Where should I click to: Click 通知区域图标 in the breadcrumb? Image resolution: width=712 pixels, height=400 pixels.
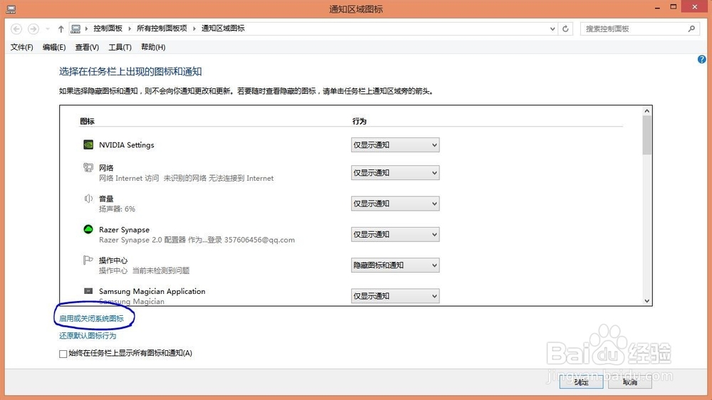point(223,28)
